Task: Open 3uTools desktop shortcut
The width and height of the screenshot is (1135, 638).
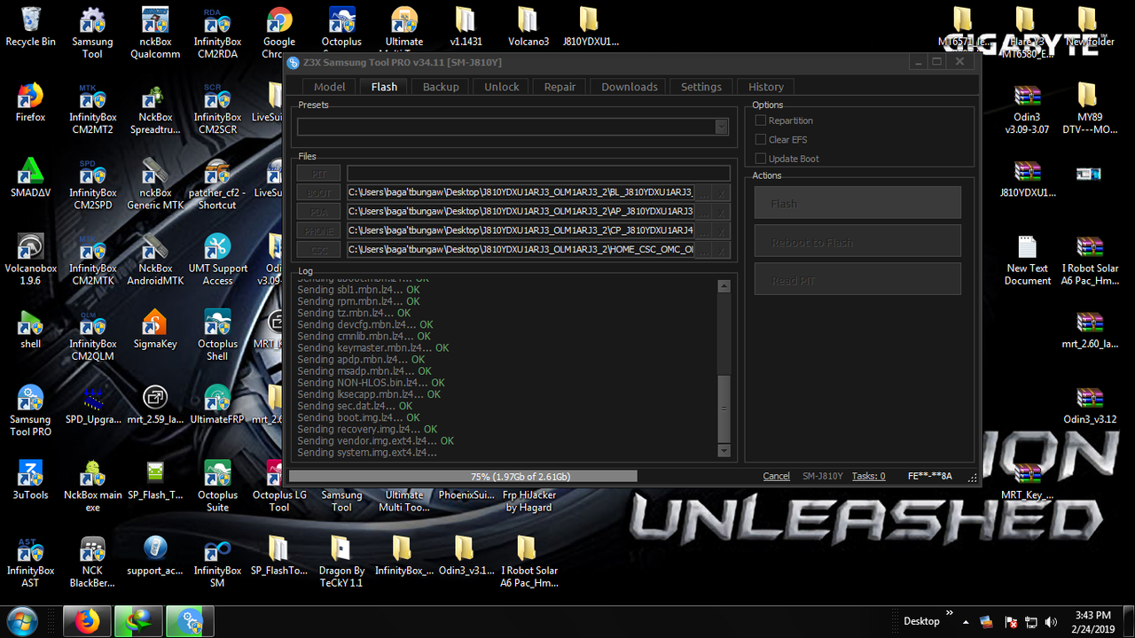Action: [x=30, y=480]
